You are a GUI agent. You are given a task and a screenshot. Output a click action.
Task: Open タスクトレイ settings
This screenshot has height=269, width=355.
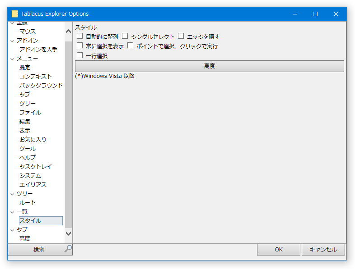(36, 166)
